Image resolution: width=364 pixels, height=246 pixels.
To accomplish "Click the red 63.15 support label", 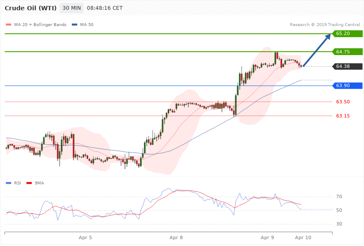I will click(343, 116).
